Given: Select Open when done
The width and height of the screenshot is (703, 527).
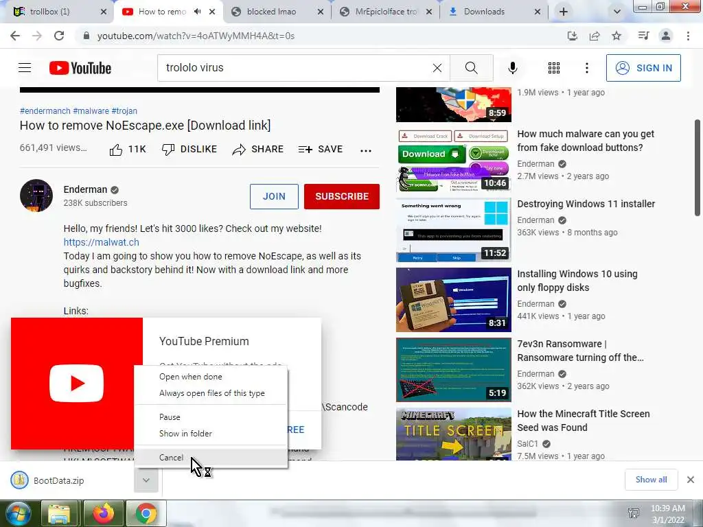Looking at the screenshot, I should tap(211, 377).
